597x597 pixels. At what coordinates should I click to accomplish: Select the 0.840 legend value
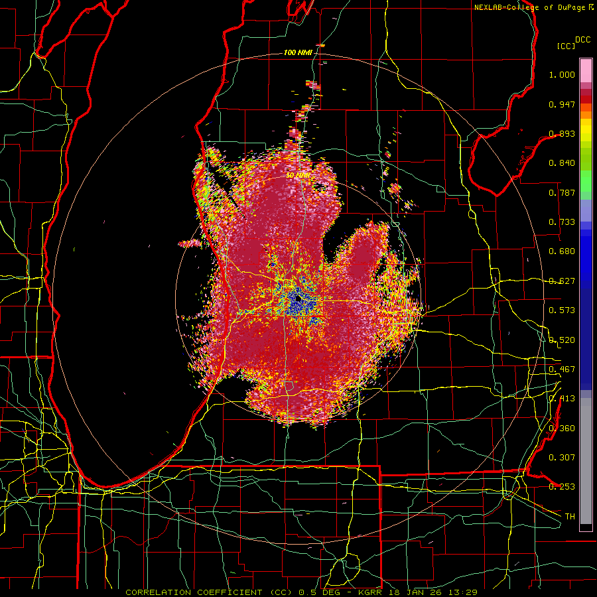pos(562,163)
